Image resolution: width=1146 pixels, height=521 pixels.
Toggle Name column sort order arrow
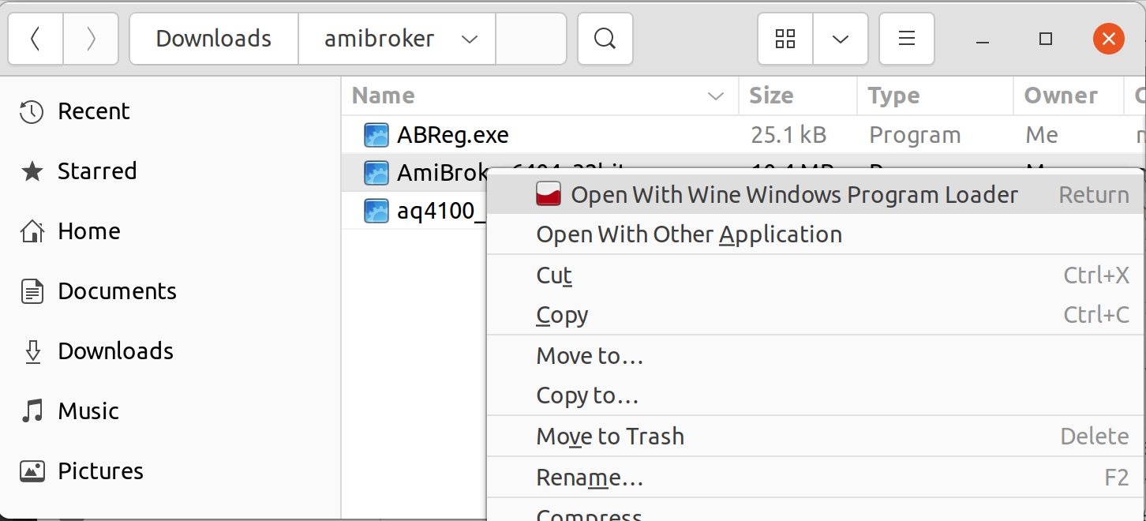(x=716, y=96)
